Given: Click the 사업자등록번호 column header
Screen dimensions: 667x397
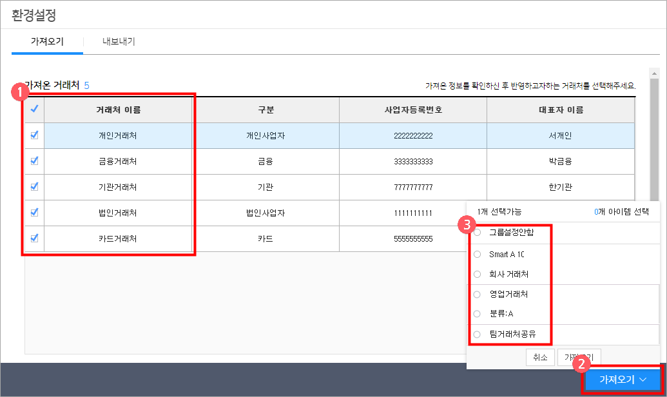Looking at the screenshot, I should click(x=412, y=110).
